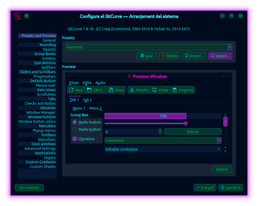
Task: Select the first Radio button
Action: click(75, 122)
